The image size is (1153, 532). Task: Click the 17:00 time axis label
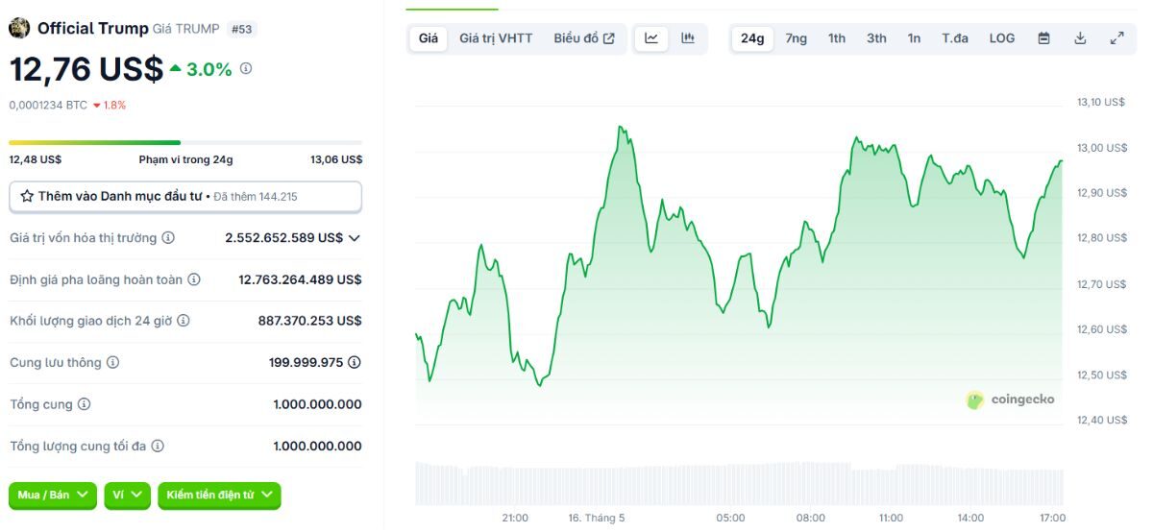tap(1052, 518)
